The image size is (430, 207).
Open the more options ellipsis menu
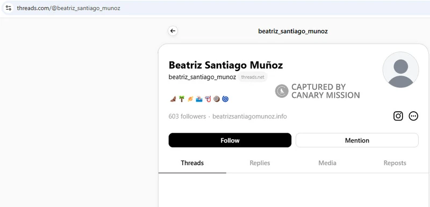pyautogui.click(x=413, y=116)
